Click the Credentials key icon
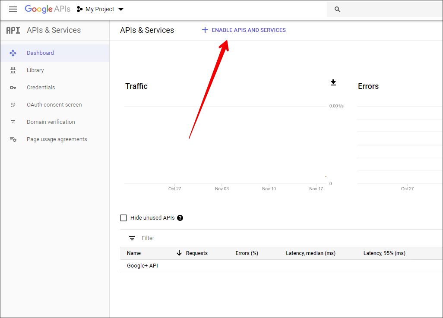This screenshot has width=443, height=318. click(13, 88)
